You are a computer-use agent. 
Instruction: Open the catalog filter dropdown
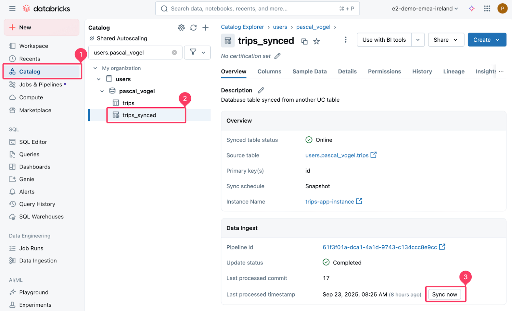coord(197,52)
